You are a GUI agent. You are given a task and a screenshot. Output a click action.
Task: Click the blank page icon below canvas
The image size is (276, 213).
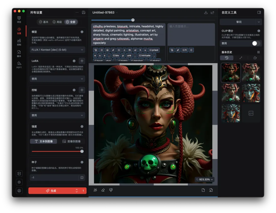click(x=203, y=190)
